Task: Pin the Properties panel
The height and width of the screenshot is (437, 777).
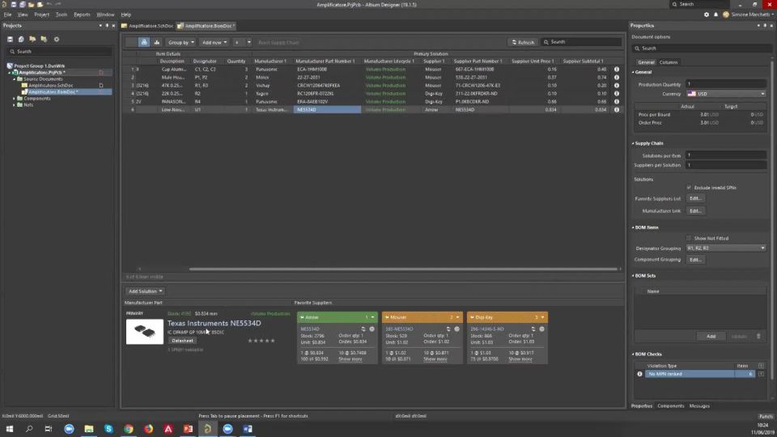Action: click(x=765, y=25)
